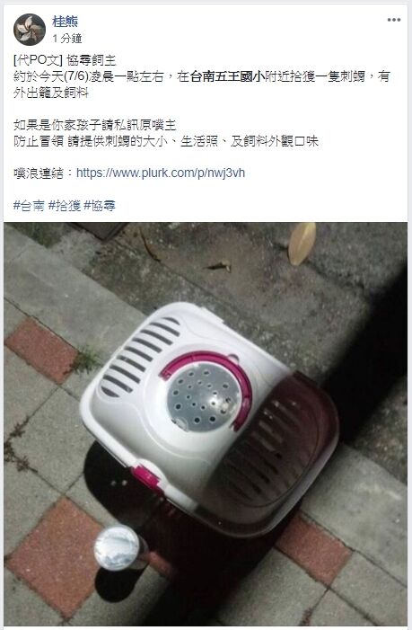412x630 pixels.
Task: Click the fallen yellow leaf in photo
Action: click(x=302, y=244)
